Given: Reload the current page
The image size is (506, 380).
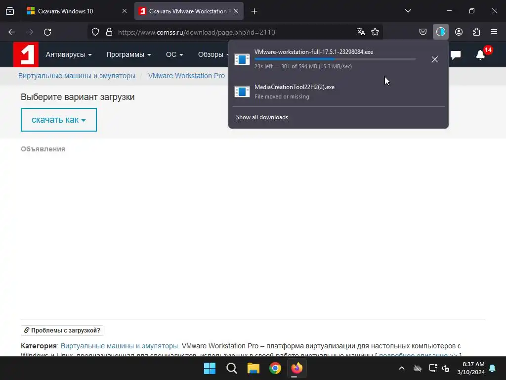Looking at the screenshot, I should click(47, 32).
